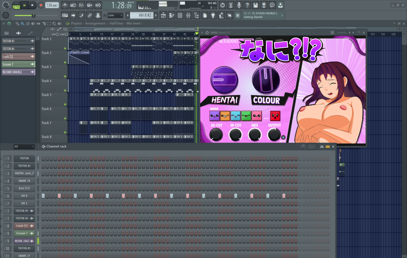Select the Kick (17) channel button
The width and height of the screenshot is (407, 258).
click(24, 188)
